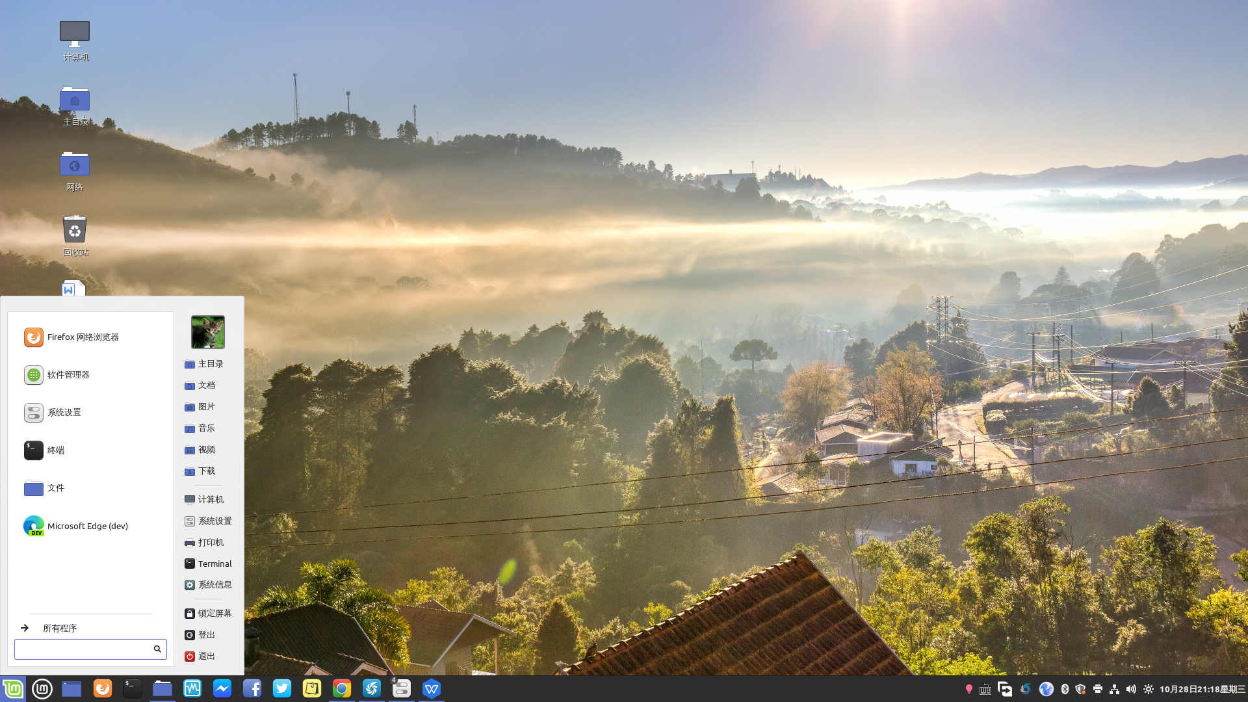Select the 回收站 trash desktop icon

75,235
